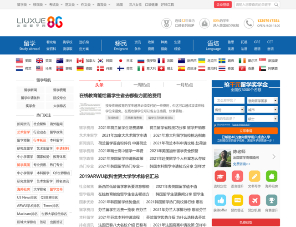Click the 怎么称呼您 name field
The width and height of the screenshot is (296, 227).
(229, 100)
